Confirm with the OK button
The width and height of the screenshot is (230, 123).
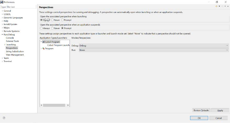coord(199,118)
